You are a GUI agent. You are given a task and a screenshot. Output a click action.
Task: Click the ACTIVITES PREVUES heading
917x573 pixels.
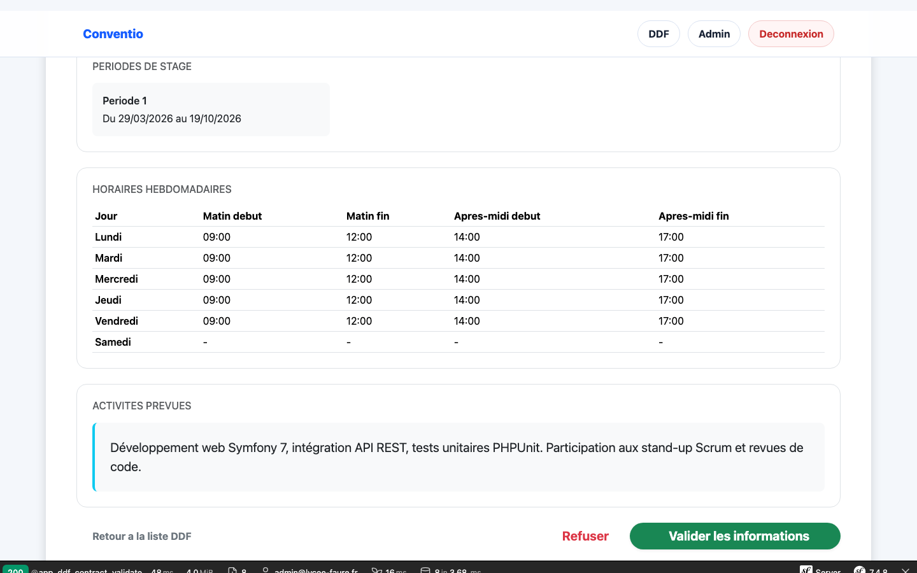coord(142,406)
